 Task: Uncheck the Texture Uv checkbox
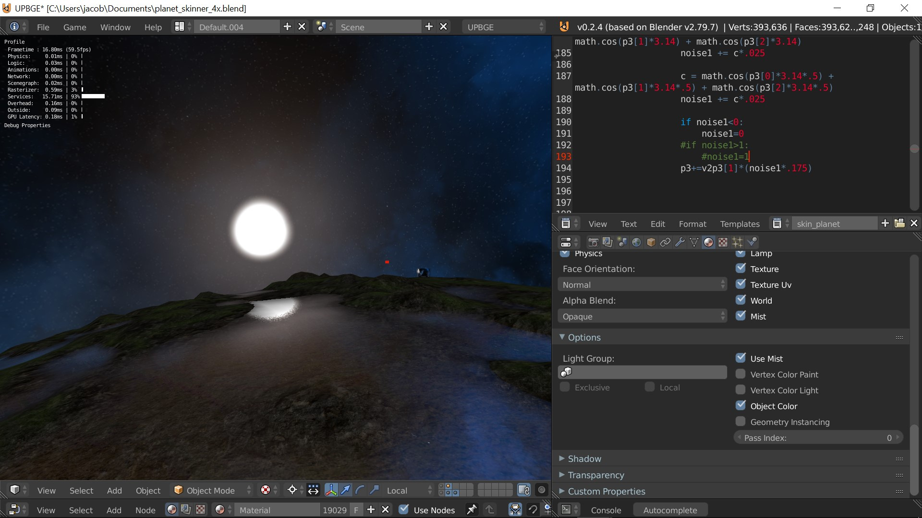(740, 284)
